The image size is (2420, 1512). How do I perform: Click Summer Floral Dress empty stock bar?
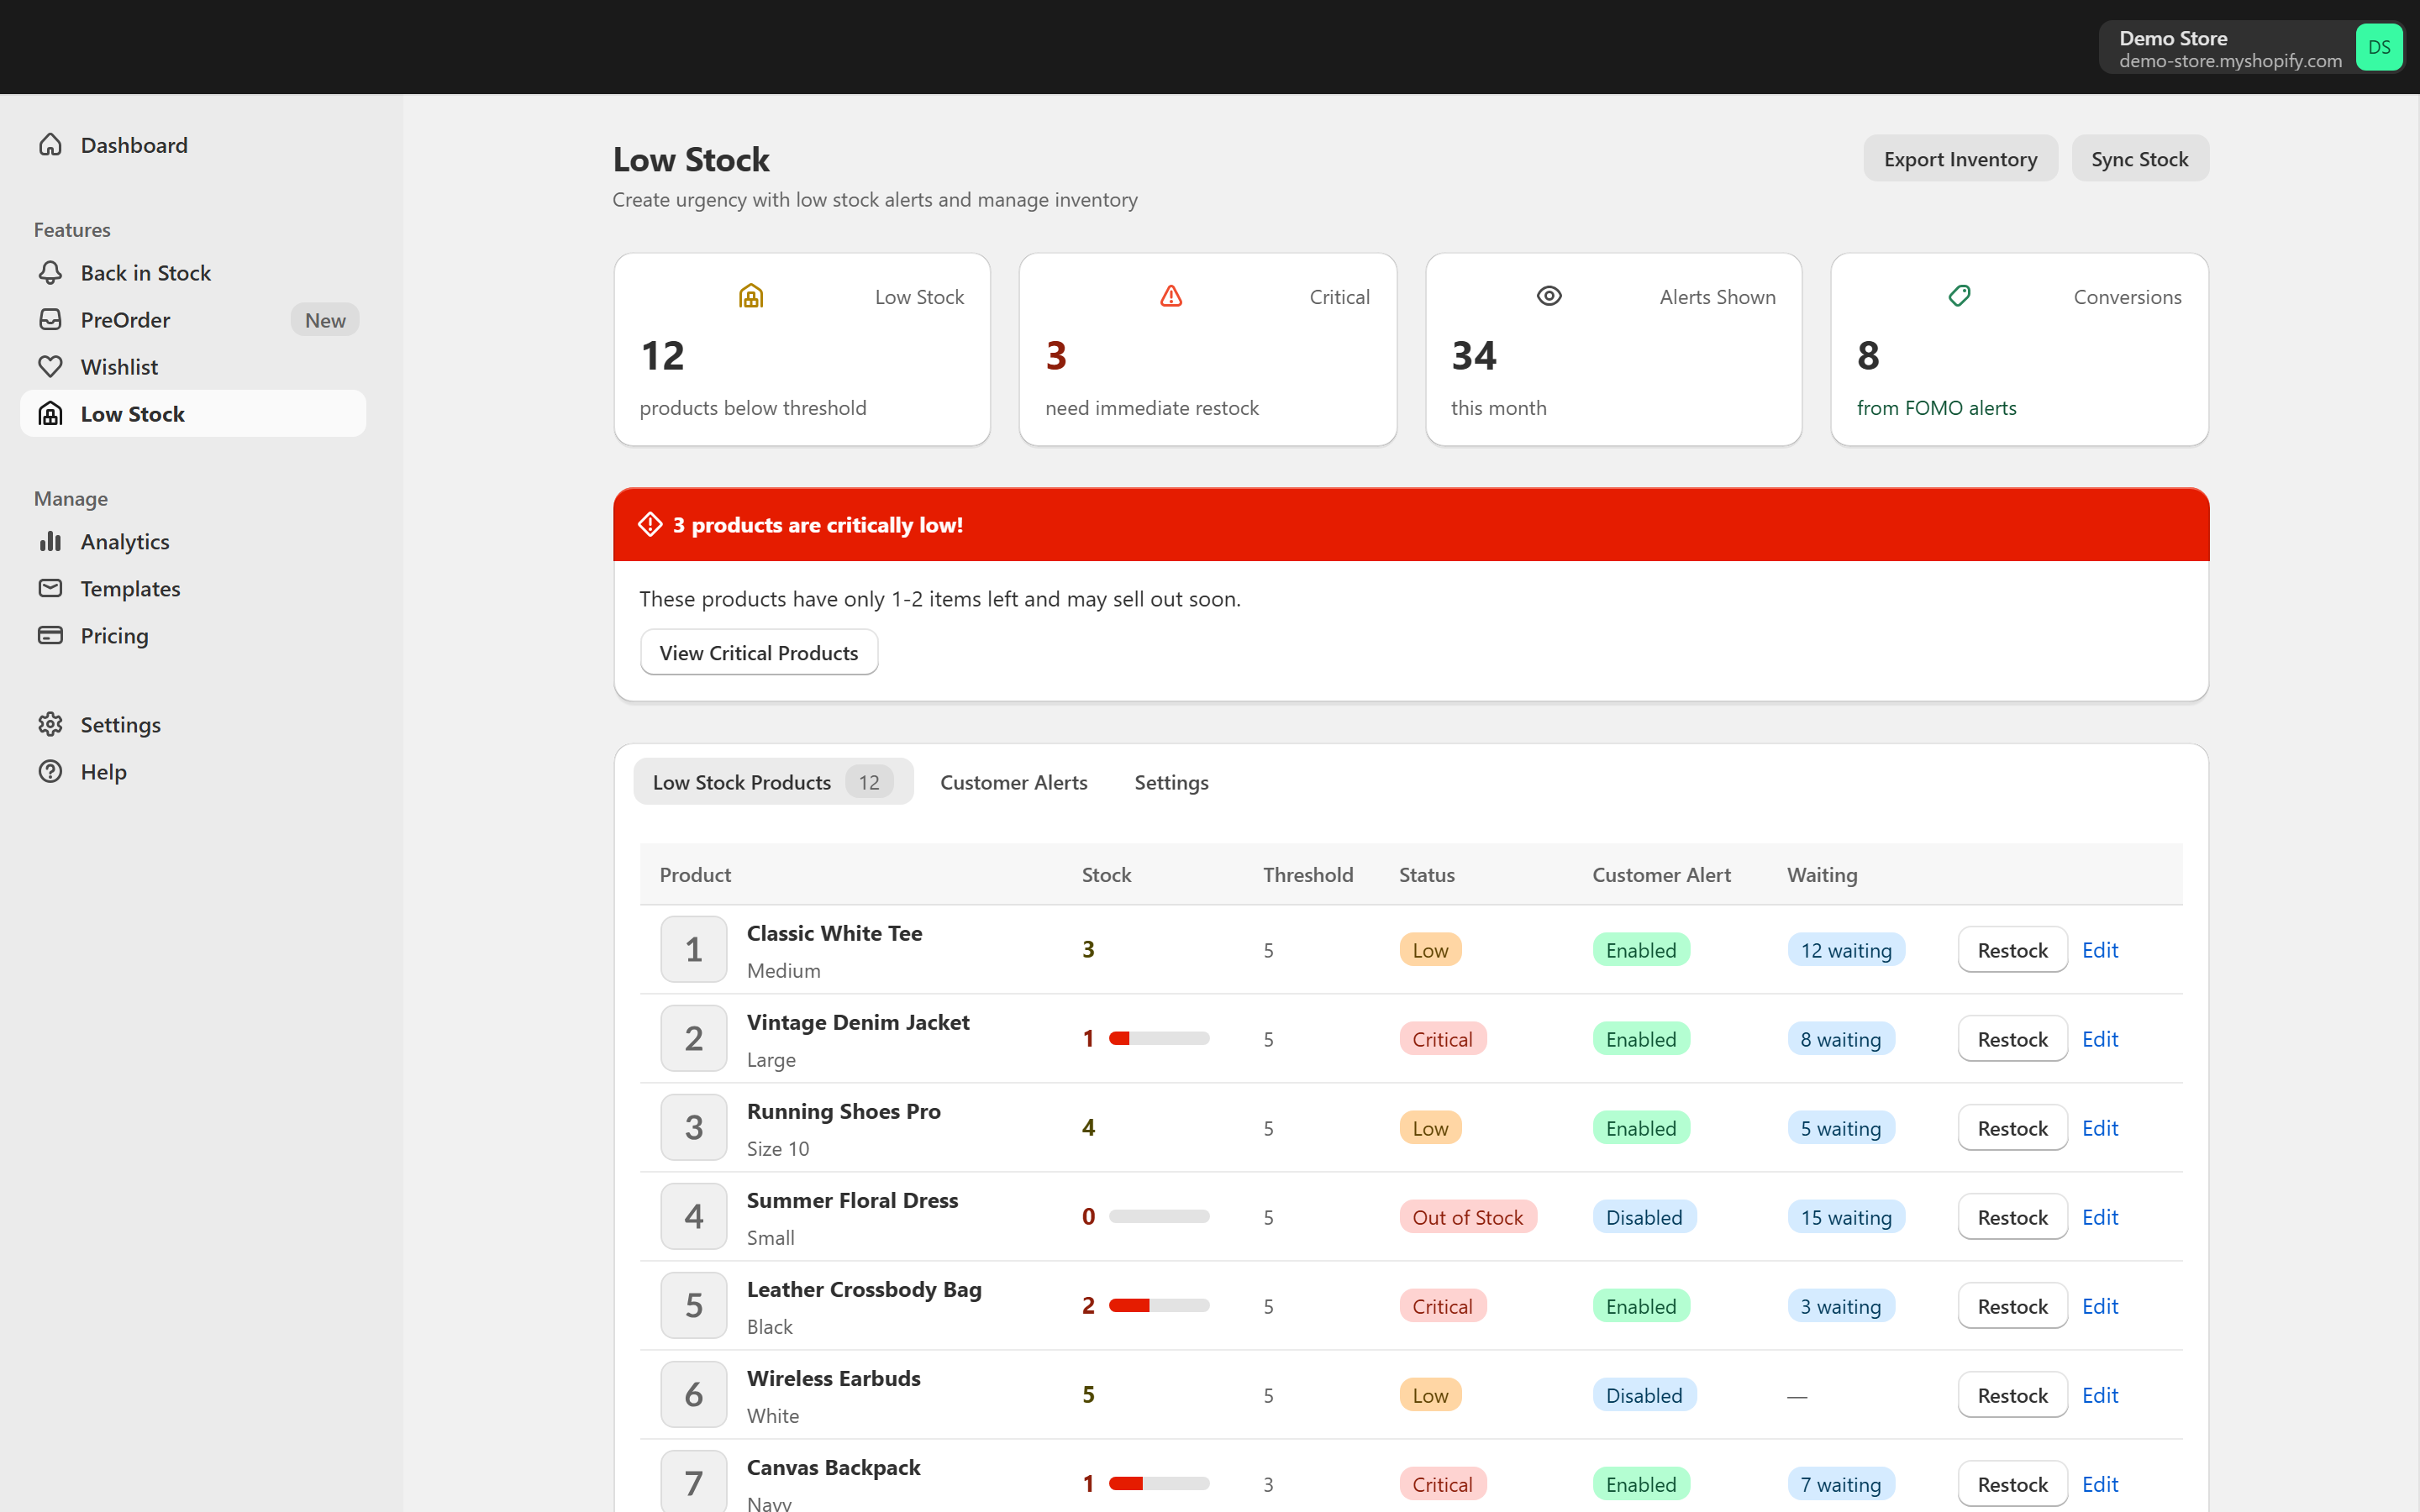[x=1159, y=1216]
